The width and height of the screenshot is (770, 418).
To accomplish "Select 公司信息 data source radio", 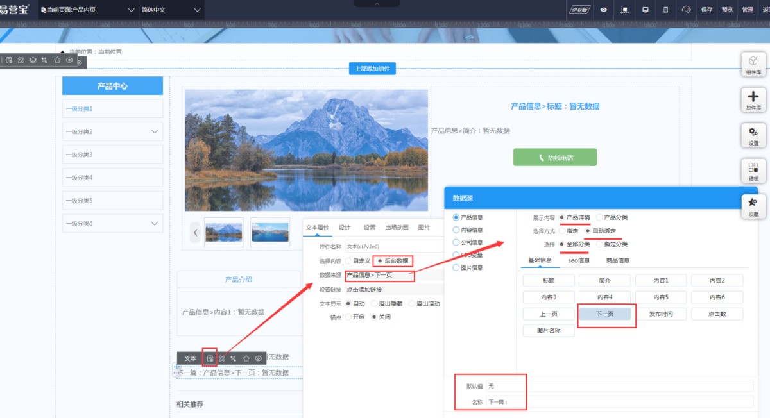I will pos(456,242).
